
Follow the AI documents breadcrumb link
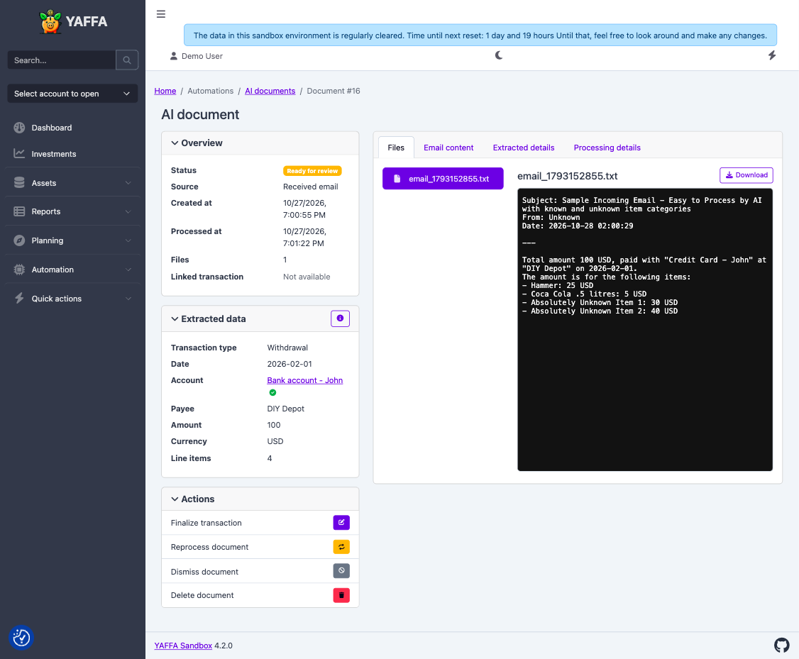(270, 91)
